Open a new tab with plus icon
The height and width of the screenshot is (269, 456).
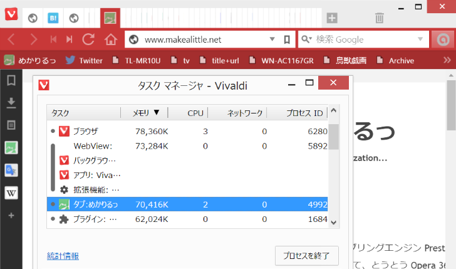point(332,18)
